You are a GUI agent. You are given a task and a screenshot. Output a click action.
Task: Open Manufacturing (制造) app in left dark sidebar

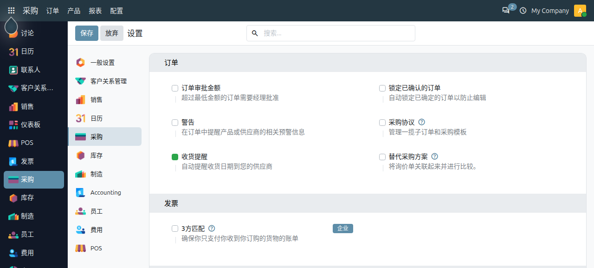coord(34,216)
